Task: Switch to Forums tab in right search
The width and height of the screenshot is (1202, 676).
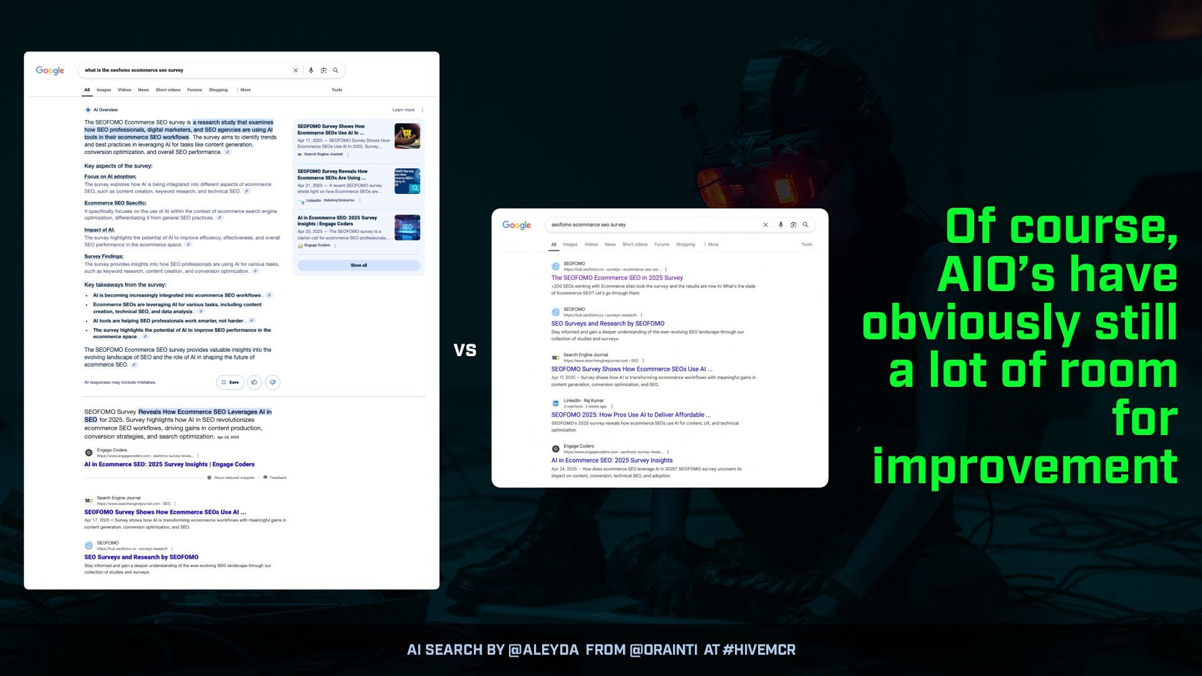Action: [x=661, y=245]
